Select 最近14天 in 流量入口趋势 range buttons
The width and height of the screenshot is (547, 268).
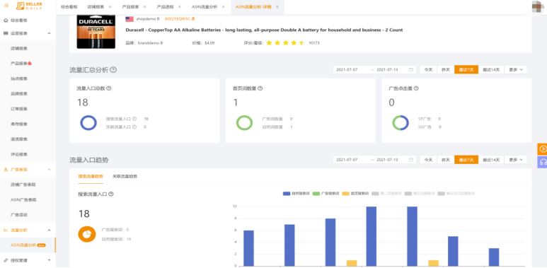pos(491,160)
